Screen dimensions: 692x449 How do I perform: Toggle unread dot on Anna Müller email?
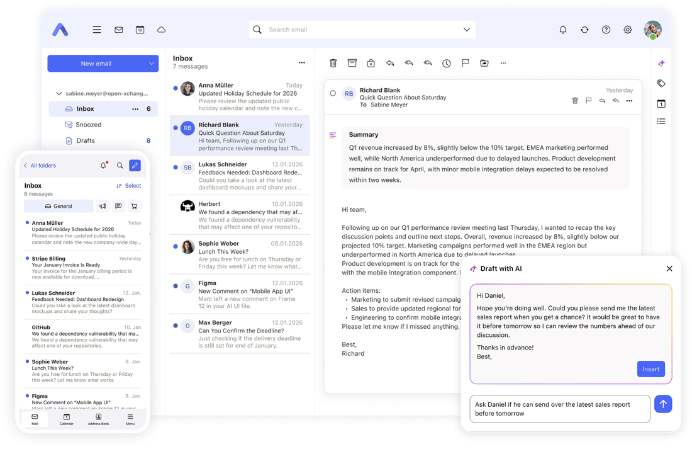[x=176, y=89]
